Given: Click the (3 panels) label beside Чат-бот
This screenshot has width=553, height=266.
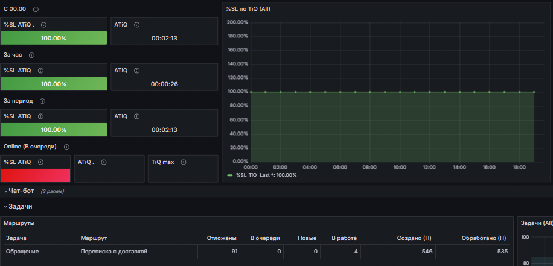Looking at the screenshot, I should point(52,191).
